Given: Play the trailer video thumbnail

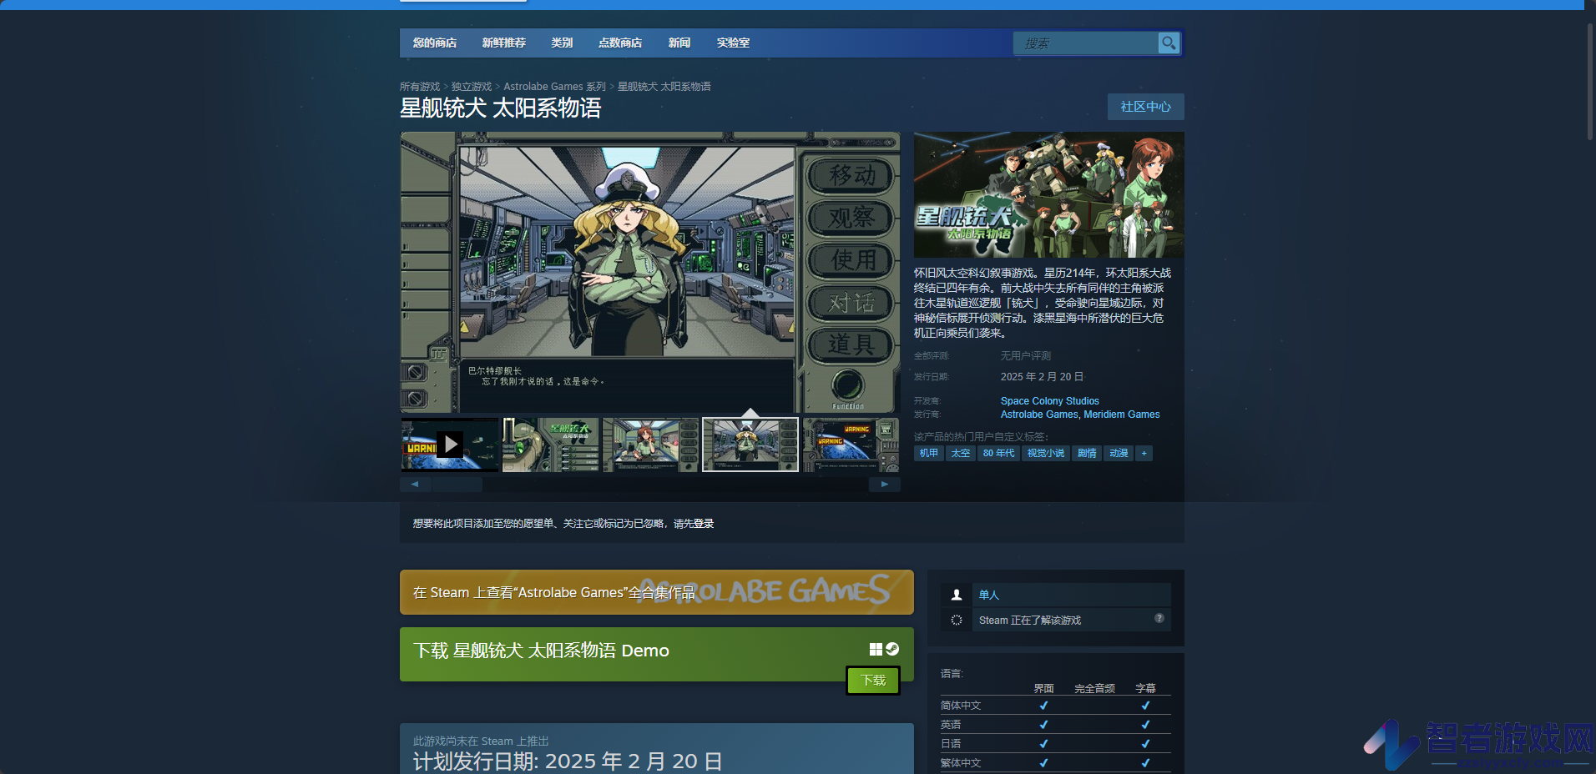Looking at the screenshot, I should [450, 445].
